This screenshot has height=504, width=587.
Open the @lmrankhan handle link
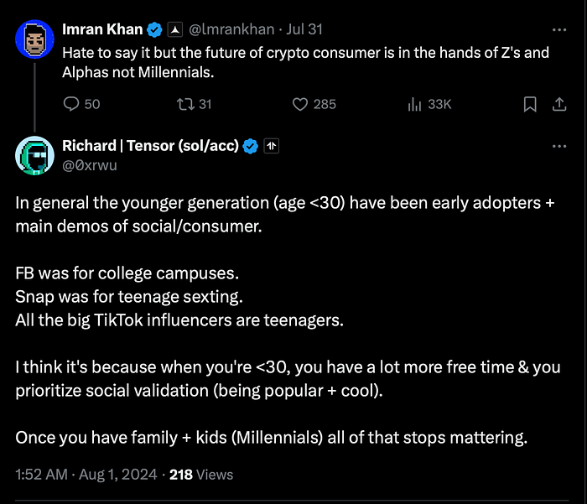point(230,30)
